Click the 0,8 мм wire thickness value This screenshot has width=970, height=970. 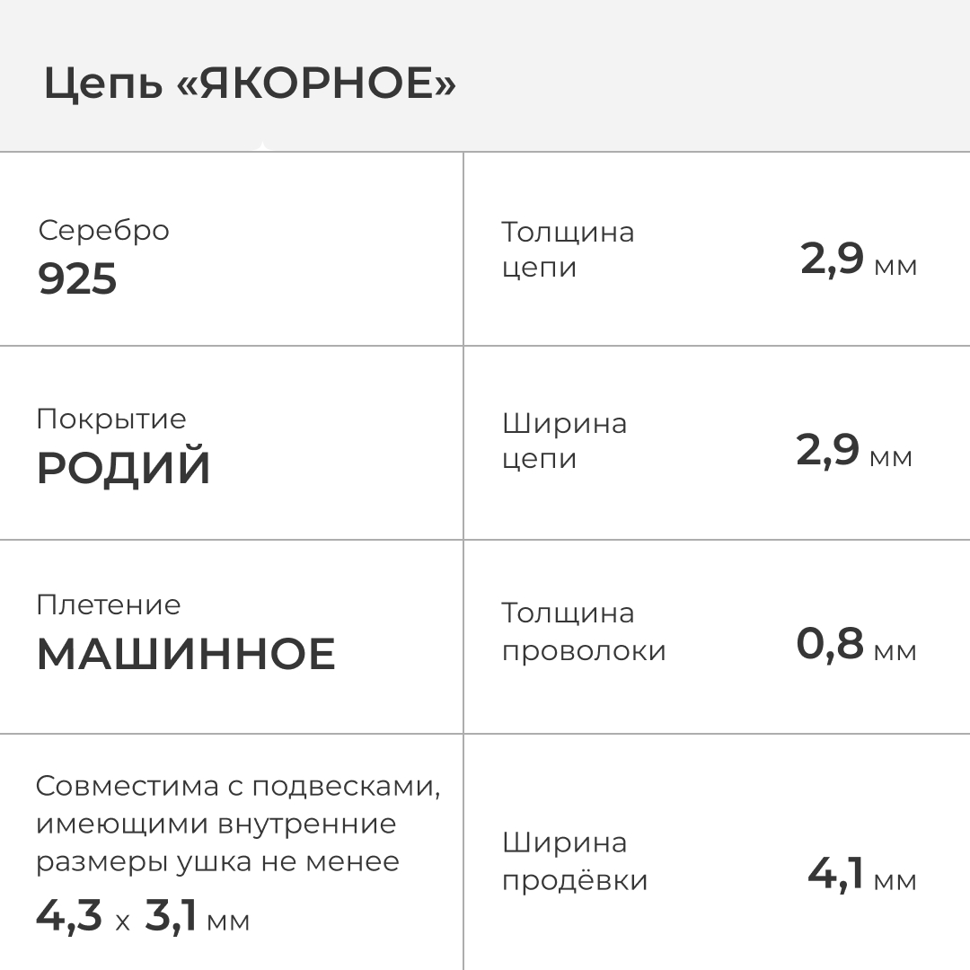pos(856,645)
